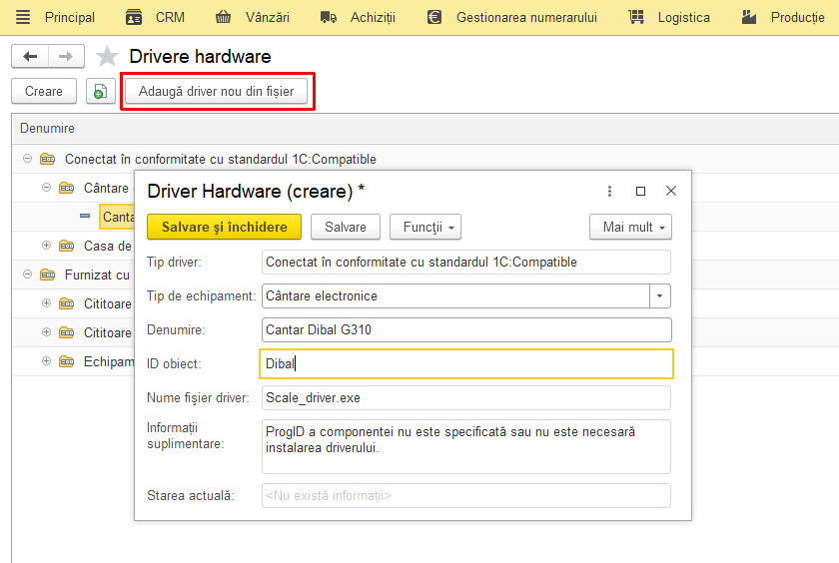Click the Salvare button
This screenshot has height=563, width=839.
[x=346, y=227]
